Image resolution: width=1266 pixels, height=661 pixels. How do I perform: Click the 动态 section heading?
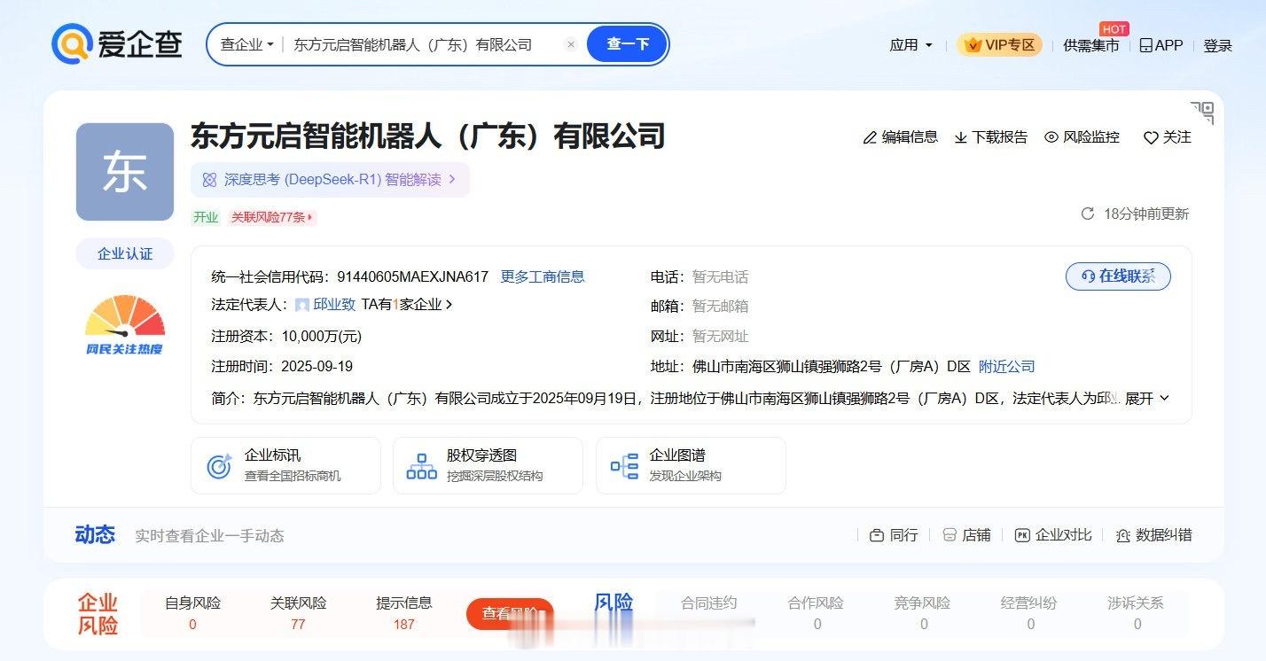click(x=95, y=534)
